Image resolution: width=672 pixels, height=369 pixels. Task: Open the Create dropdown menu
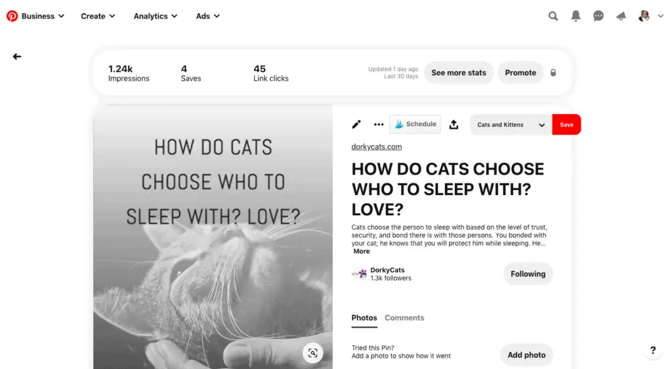(x=98, y=16)
